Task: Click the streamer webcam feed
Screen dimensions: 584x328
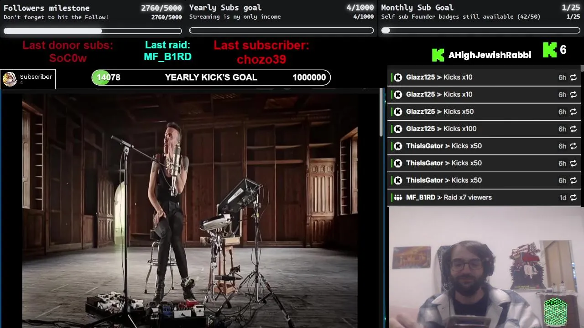Action: pyautogui.click(x=485, y=267)
